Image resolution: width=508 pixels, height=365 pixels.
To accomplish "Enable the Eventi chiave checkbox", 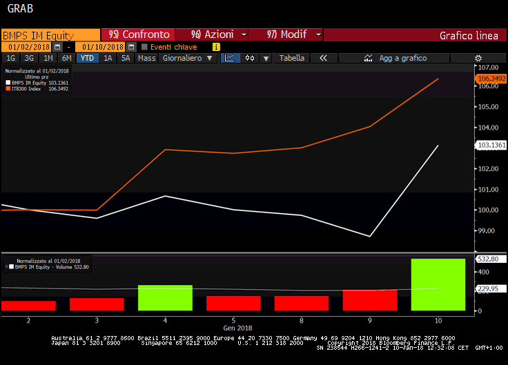I will (144, 47).
